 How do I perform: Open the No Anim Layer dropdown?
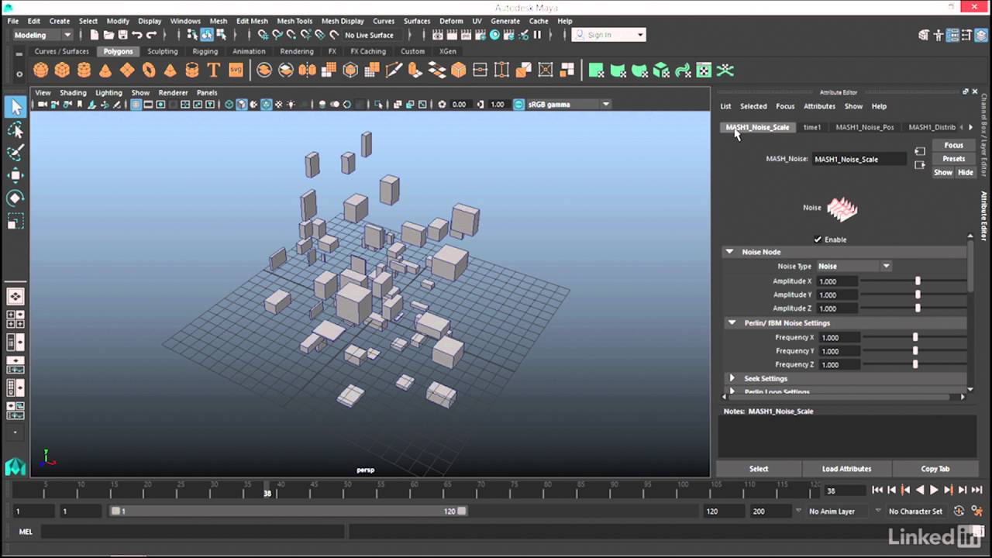point(836,511)
